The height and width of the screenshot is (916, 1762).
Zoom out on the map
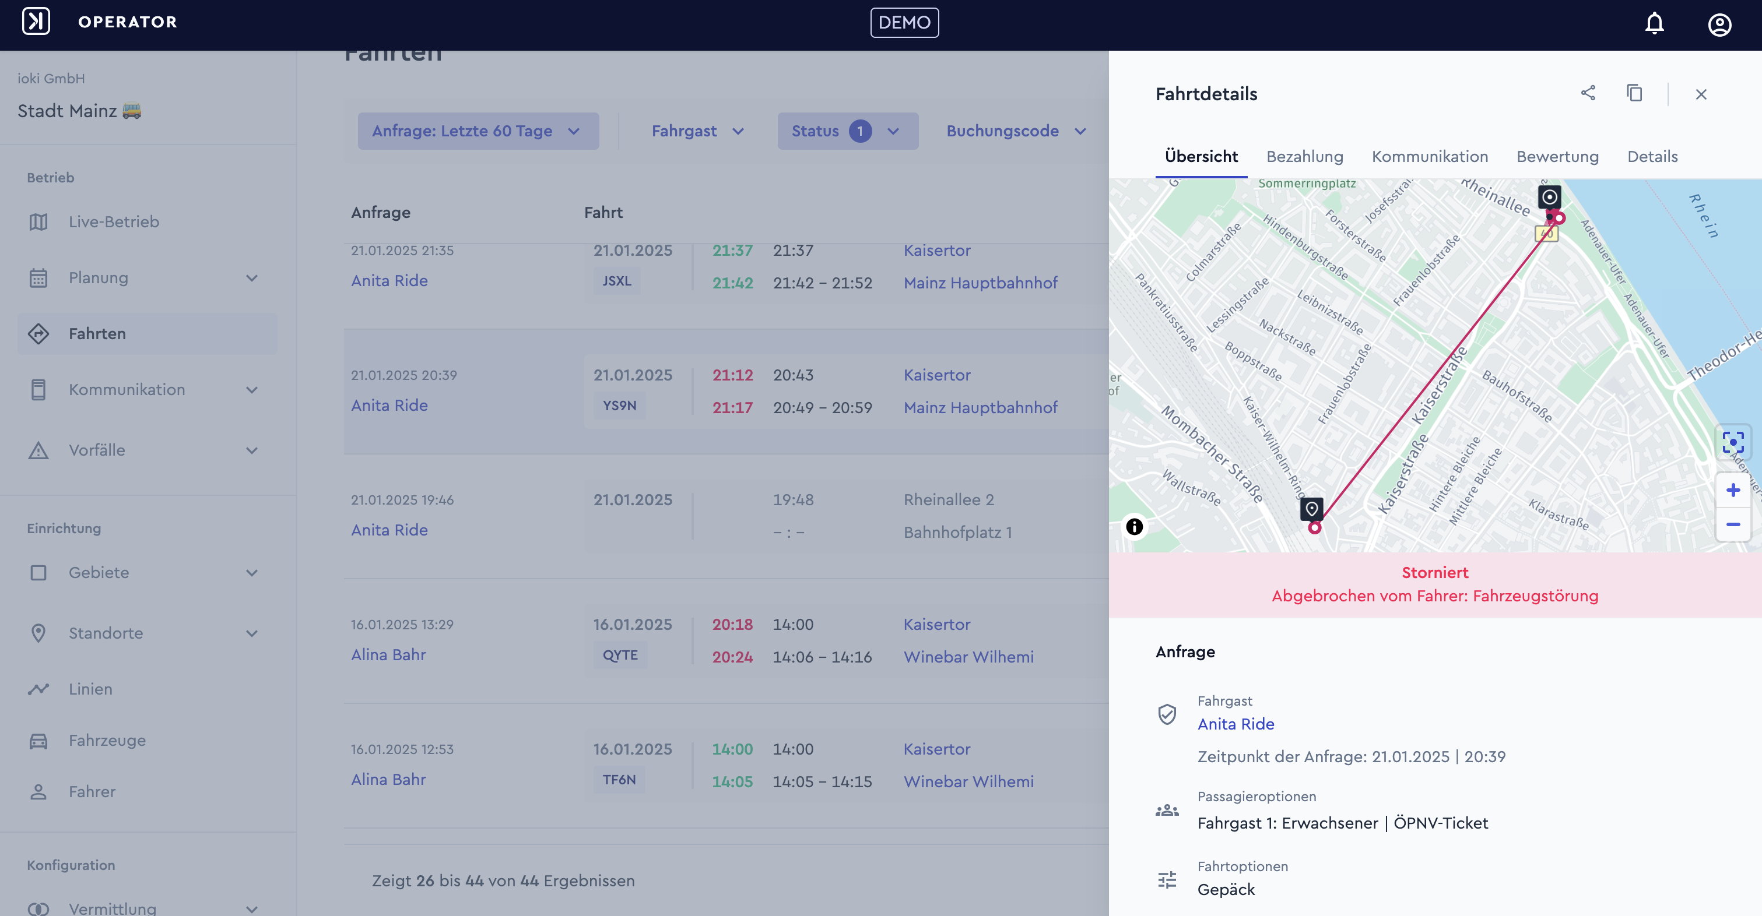1733,524
